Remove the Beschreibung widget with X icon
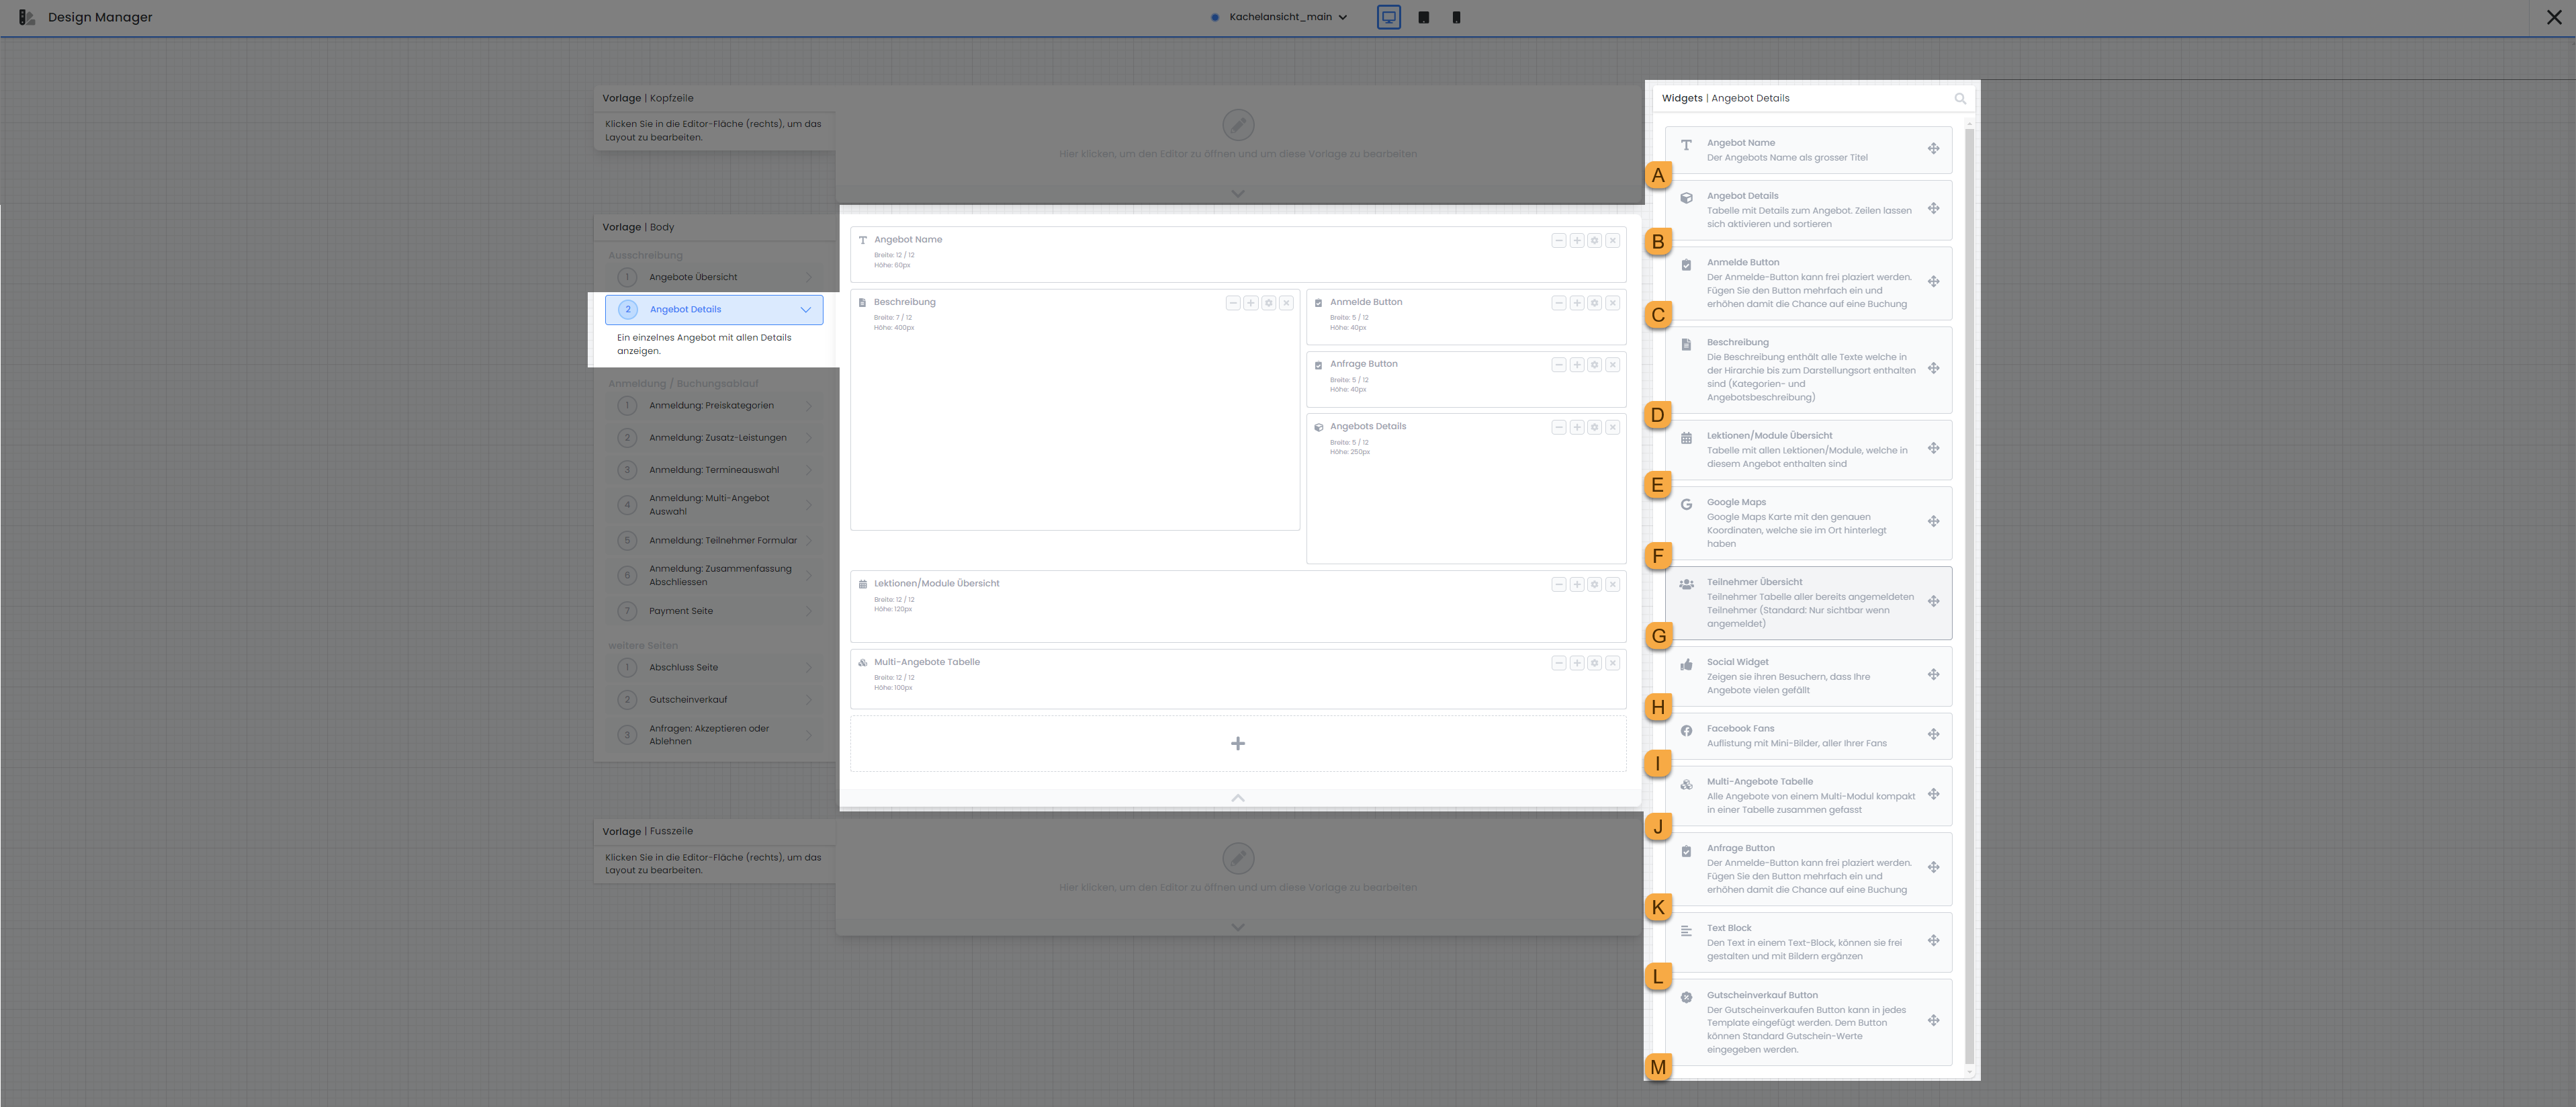 [x=1287, y=303]
